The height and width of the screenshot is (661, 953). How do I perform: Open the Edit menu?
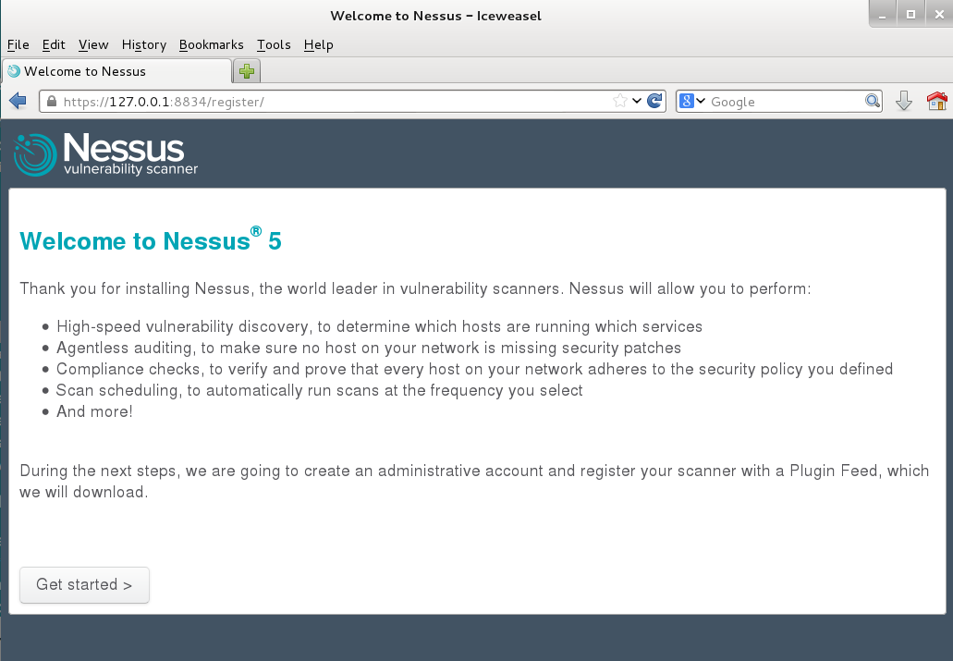pos(54,45)
